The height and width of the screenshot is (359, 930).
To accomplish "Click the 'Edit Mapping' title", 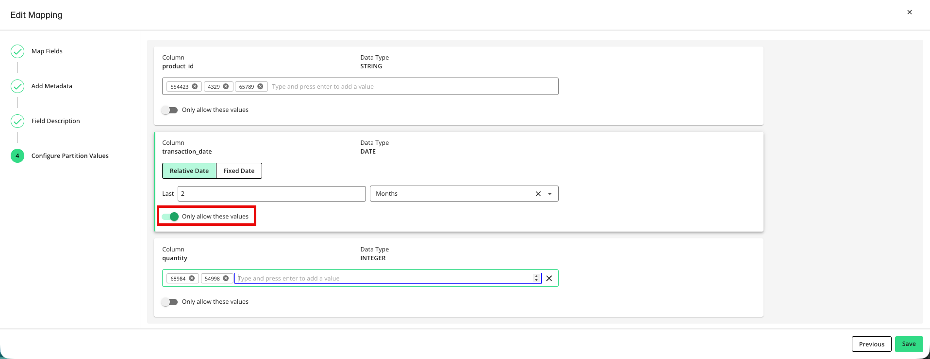I will [36, 15].
